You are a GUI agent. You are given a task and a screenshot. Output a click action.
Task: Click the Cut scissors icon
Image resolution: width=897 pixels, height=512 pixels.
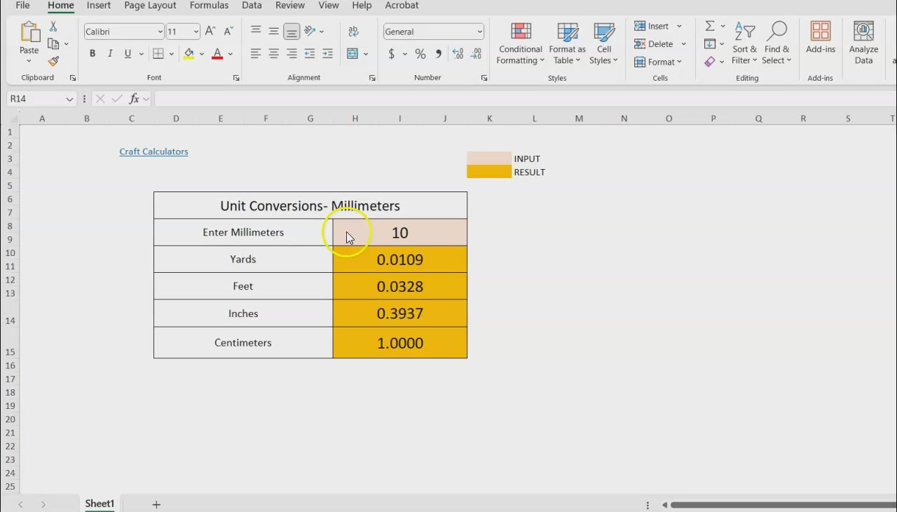coord(53,27)
